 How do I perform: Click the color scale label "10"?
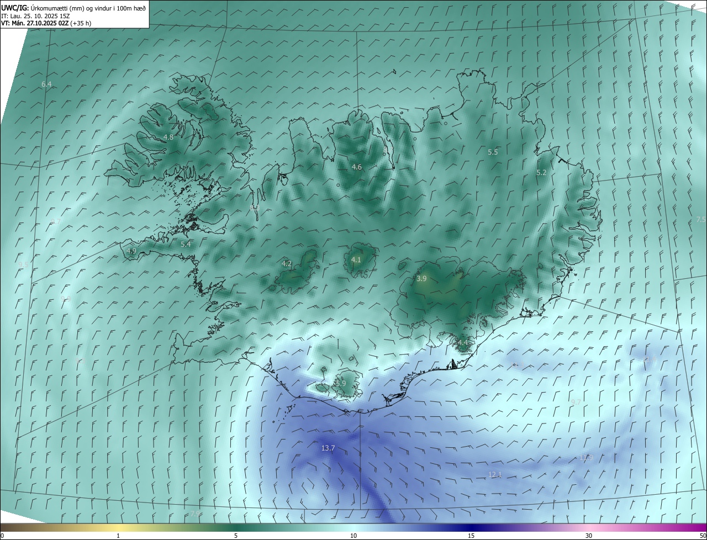[x=353, y=536]
